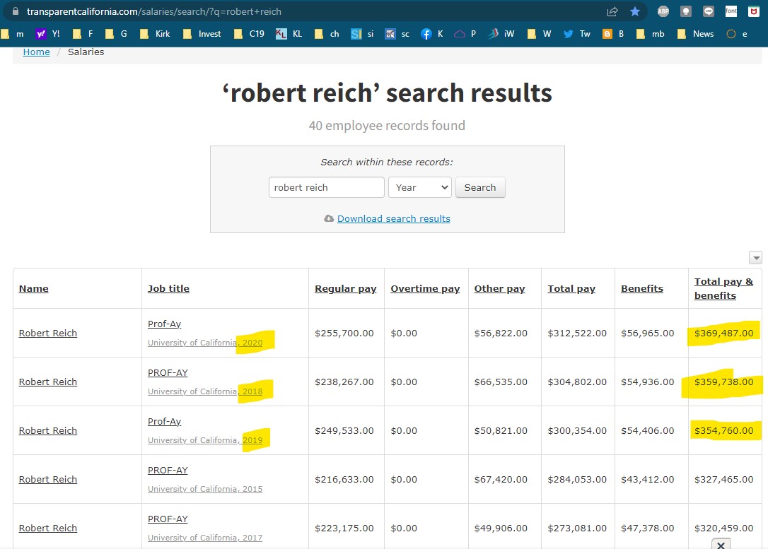Screen dimensions: 768x549
Task: Open the Blogger 'B' bookmark
Action: coord(613,34)
